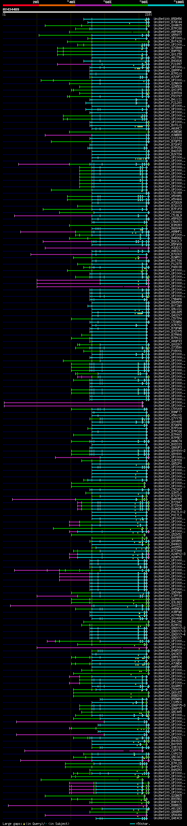This screenshot has height=826, width=187.
Task: Select the UniRef100_B7Q0P2 label
Action: click(168, 145)
